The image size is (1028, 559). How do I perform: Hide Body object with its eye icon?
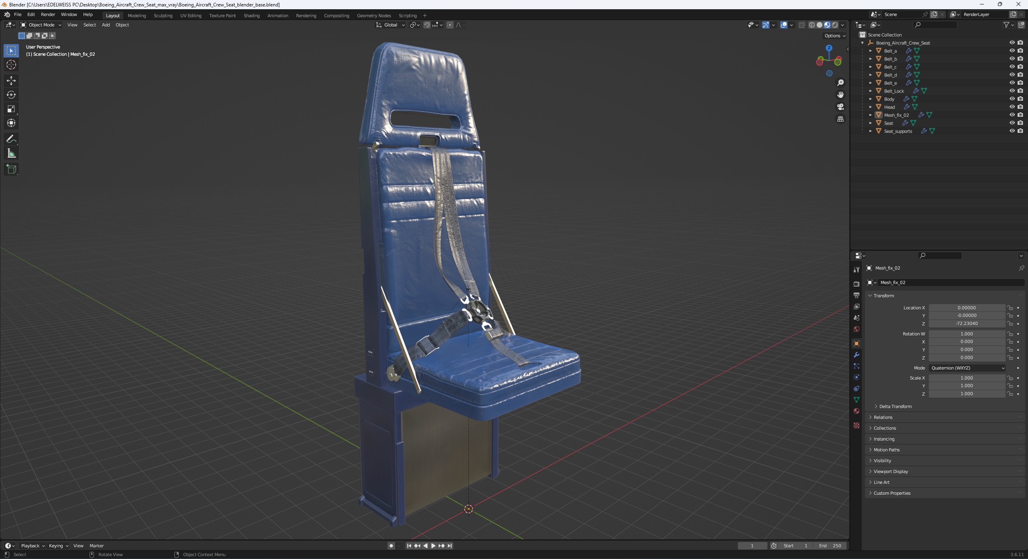click(x=1012, y=99)
